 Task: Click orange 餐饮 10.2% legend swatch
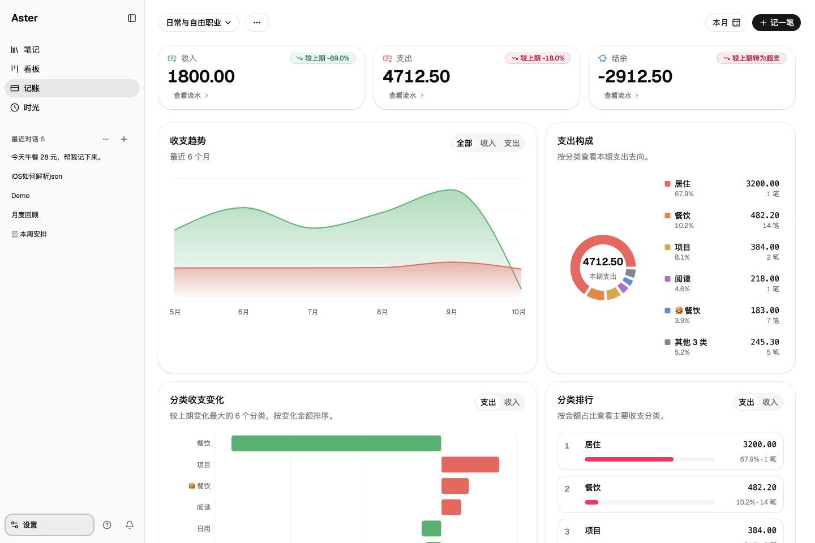pyautogui.click(x=667, y=216)
